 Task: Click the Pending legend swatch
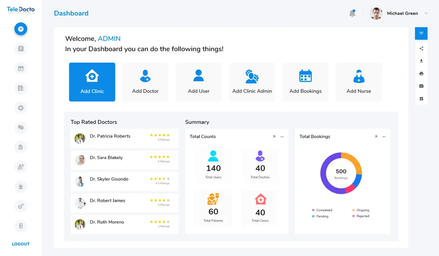(x=314, y=216)
